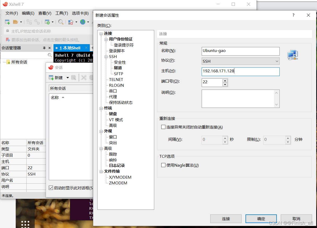
Task: Click the scissors cut icon in 会话 dialog toolbar
Action: 84,78
